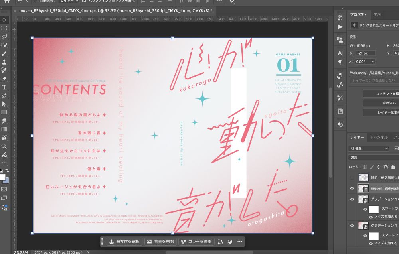399x254 pixels.
Task: Change the screen mode
Action: pyautogui.click(x=4, y=198)
